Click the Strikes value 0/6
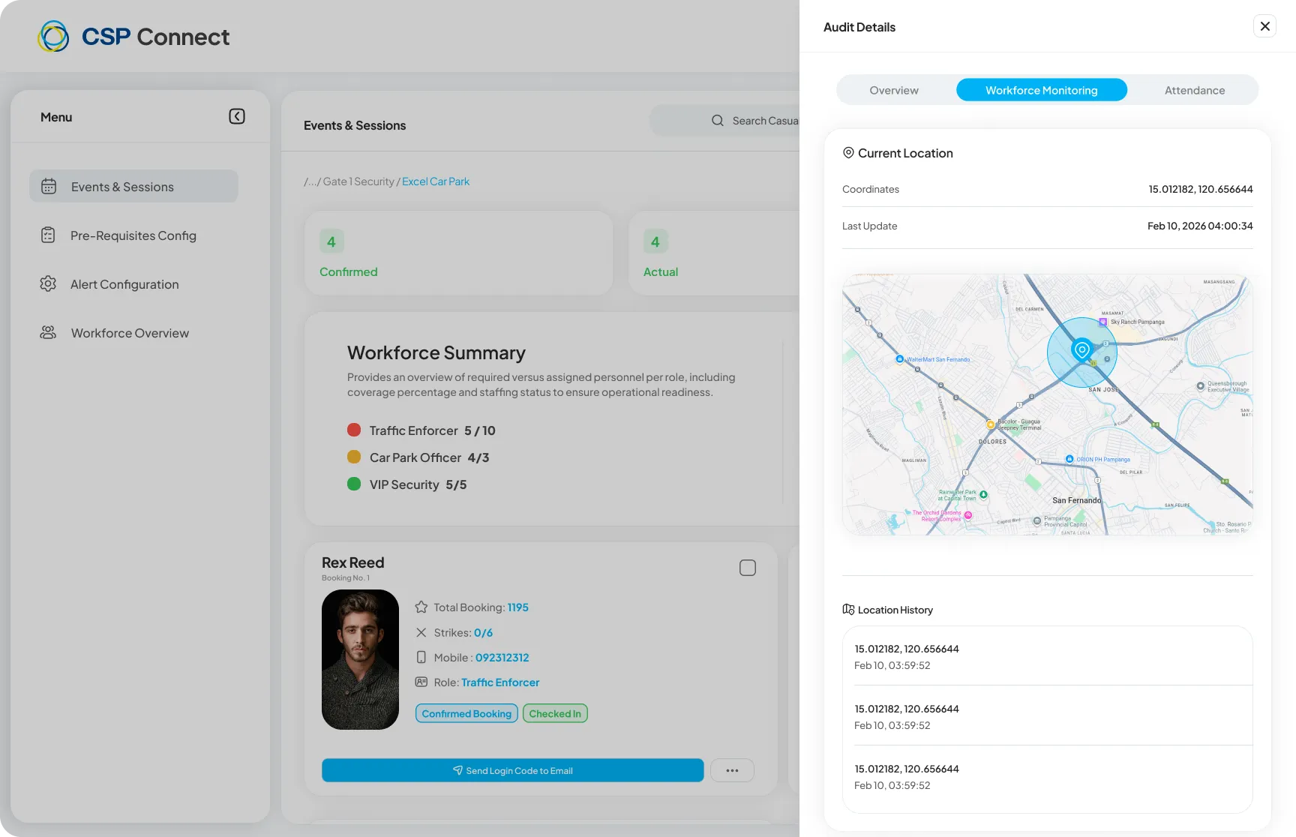The image size is (1296, 837). click(x=483, y=632)
